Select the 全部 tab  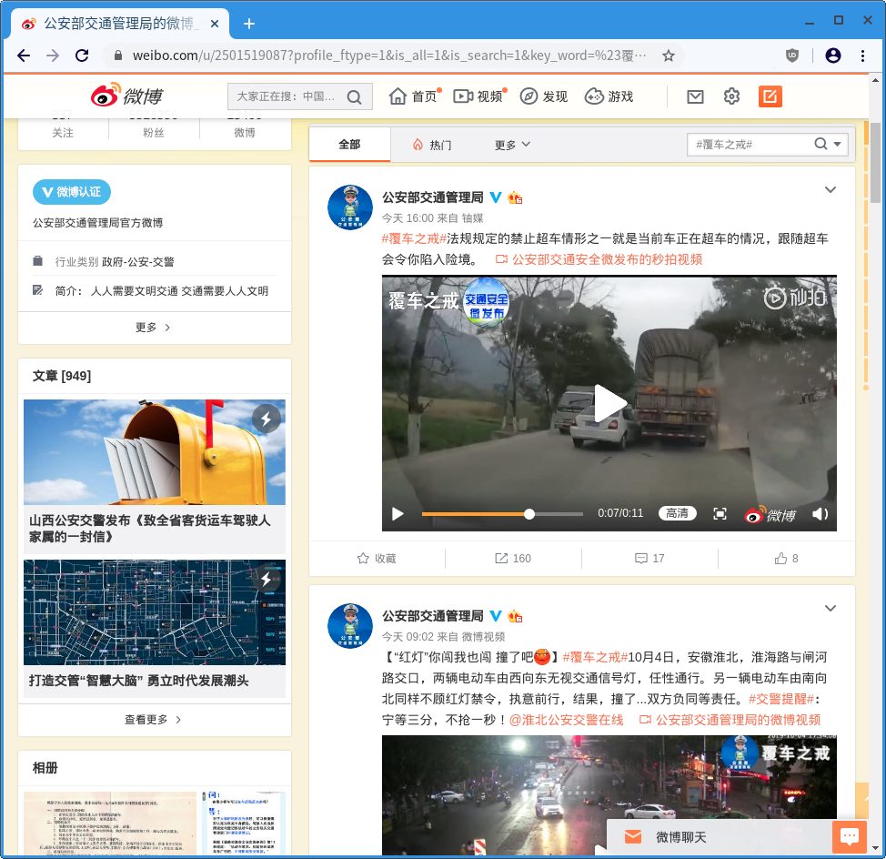coord(350,145)
